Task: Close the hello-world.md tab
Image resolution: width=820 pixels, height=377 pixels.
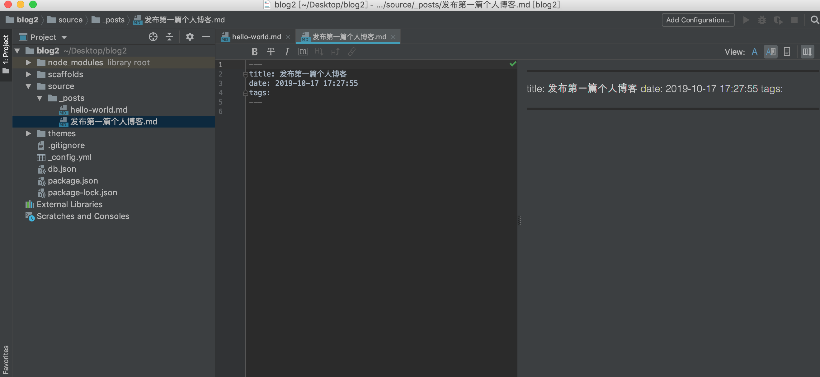Action: (288, 37)
